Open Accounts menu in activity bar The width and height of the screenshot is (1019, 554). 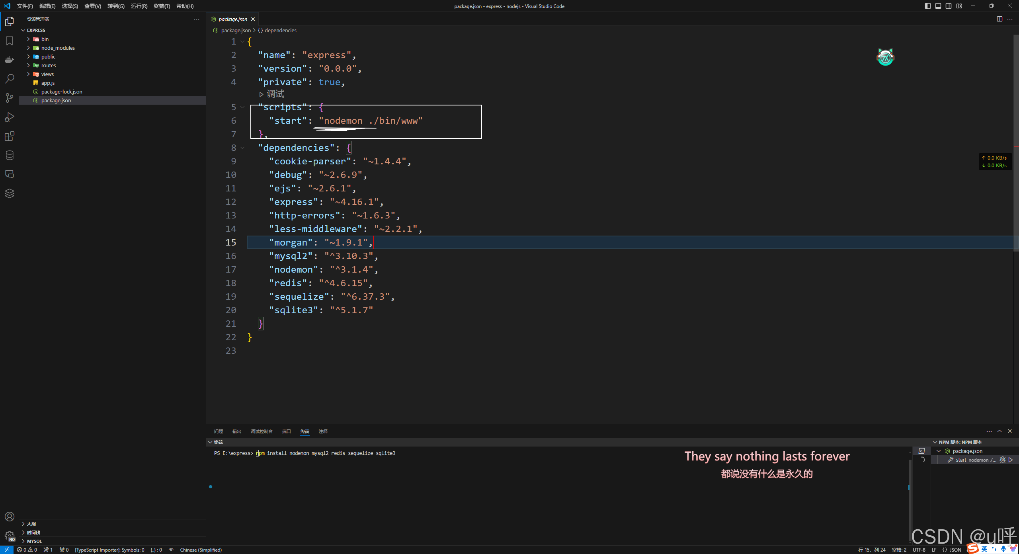10,517
